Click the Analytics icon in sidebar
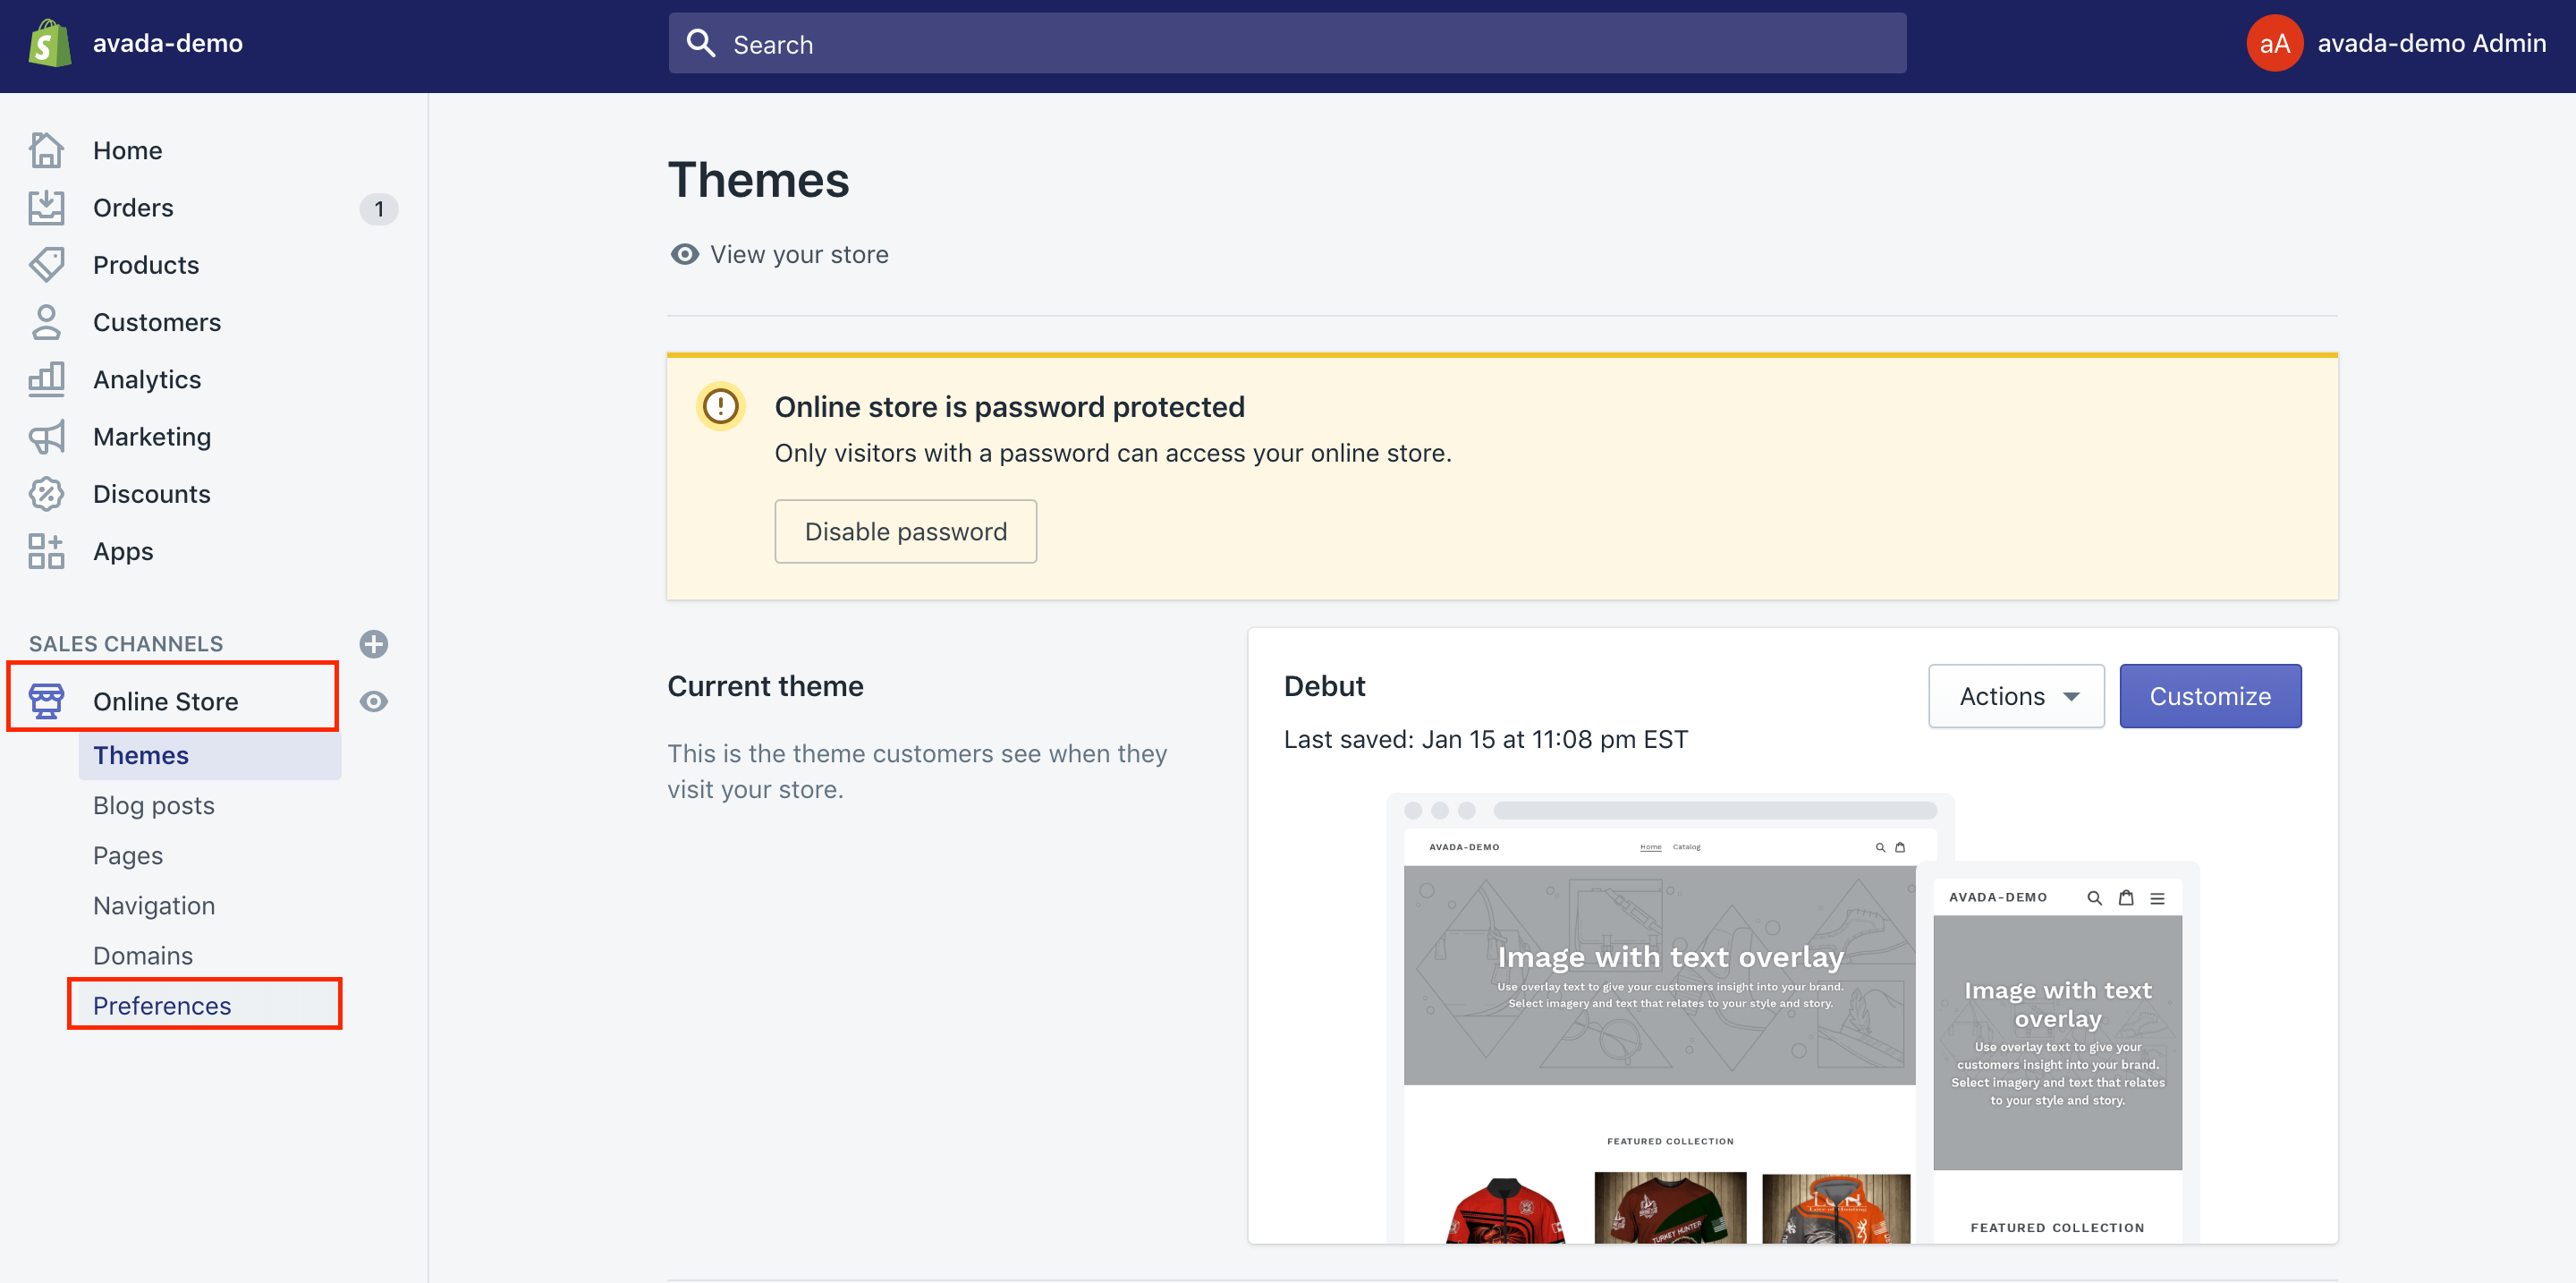The height and width of the screenshot is (1283, 2576). click(x=46, y=378)
